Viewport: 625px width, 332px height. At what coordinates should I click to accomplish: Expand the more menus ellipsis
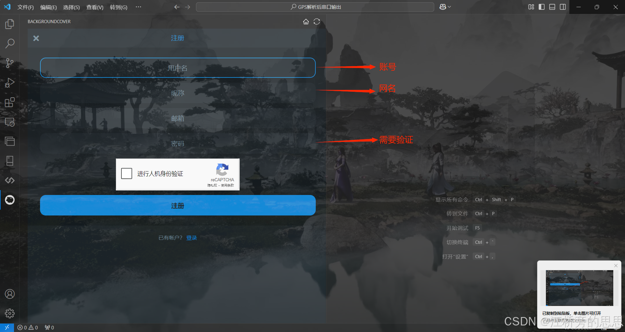pyautogui.click(x=138, y=7)
